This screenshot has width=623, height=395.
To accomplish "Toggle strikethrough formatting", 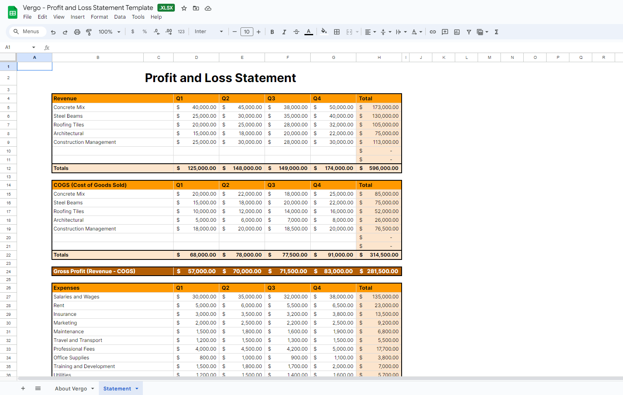I will 296,32.
